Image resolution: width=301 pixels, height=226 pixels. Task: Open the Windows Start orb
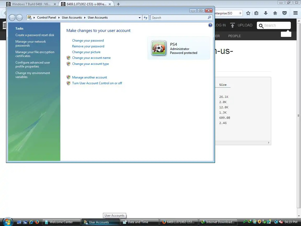pos(8,222)
